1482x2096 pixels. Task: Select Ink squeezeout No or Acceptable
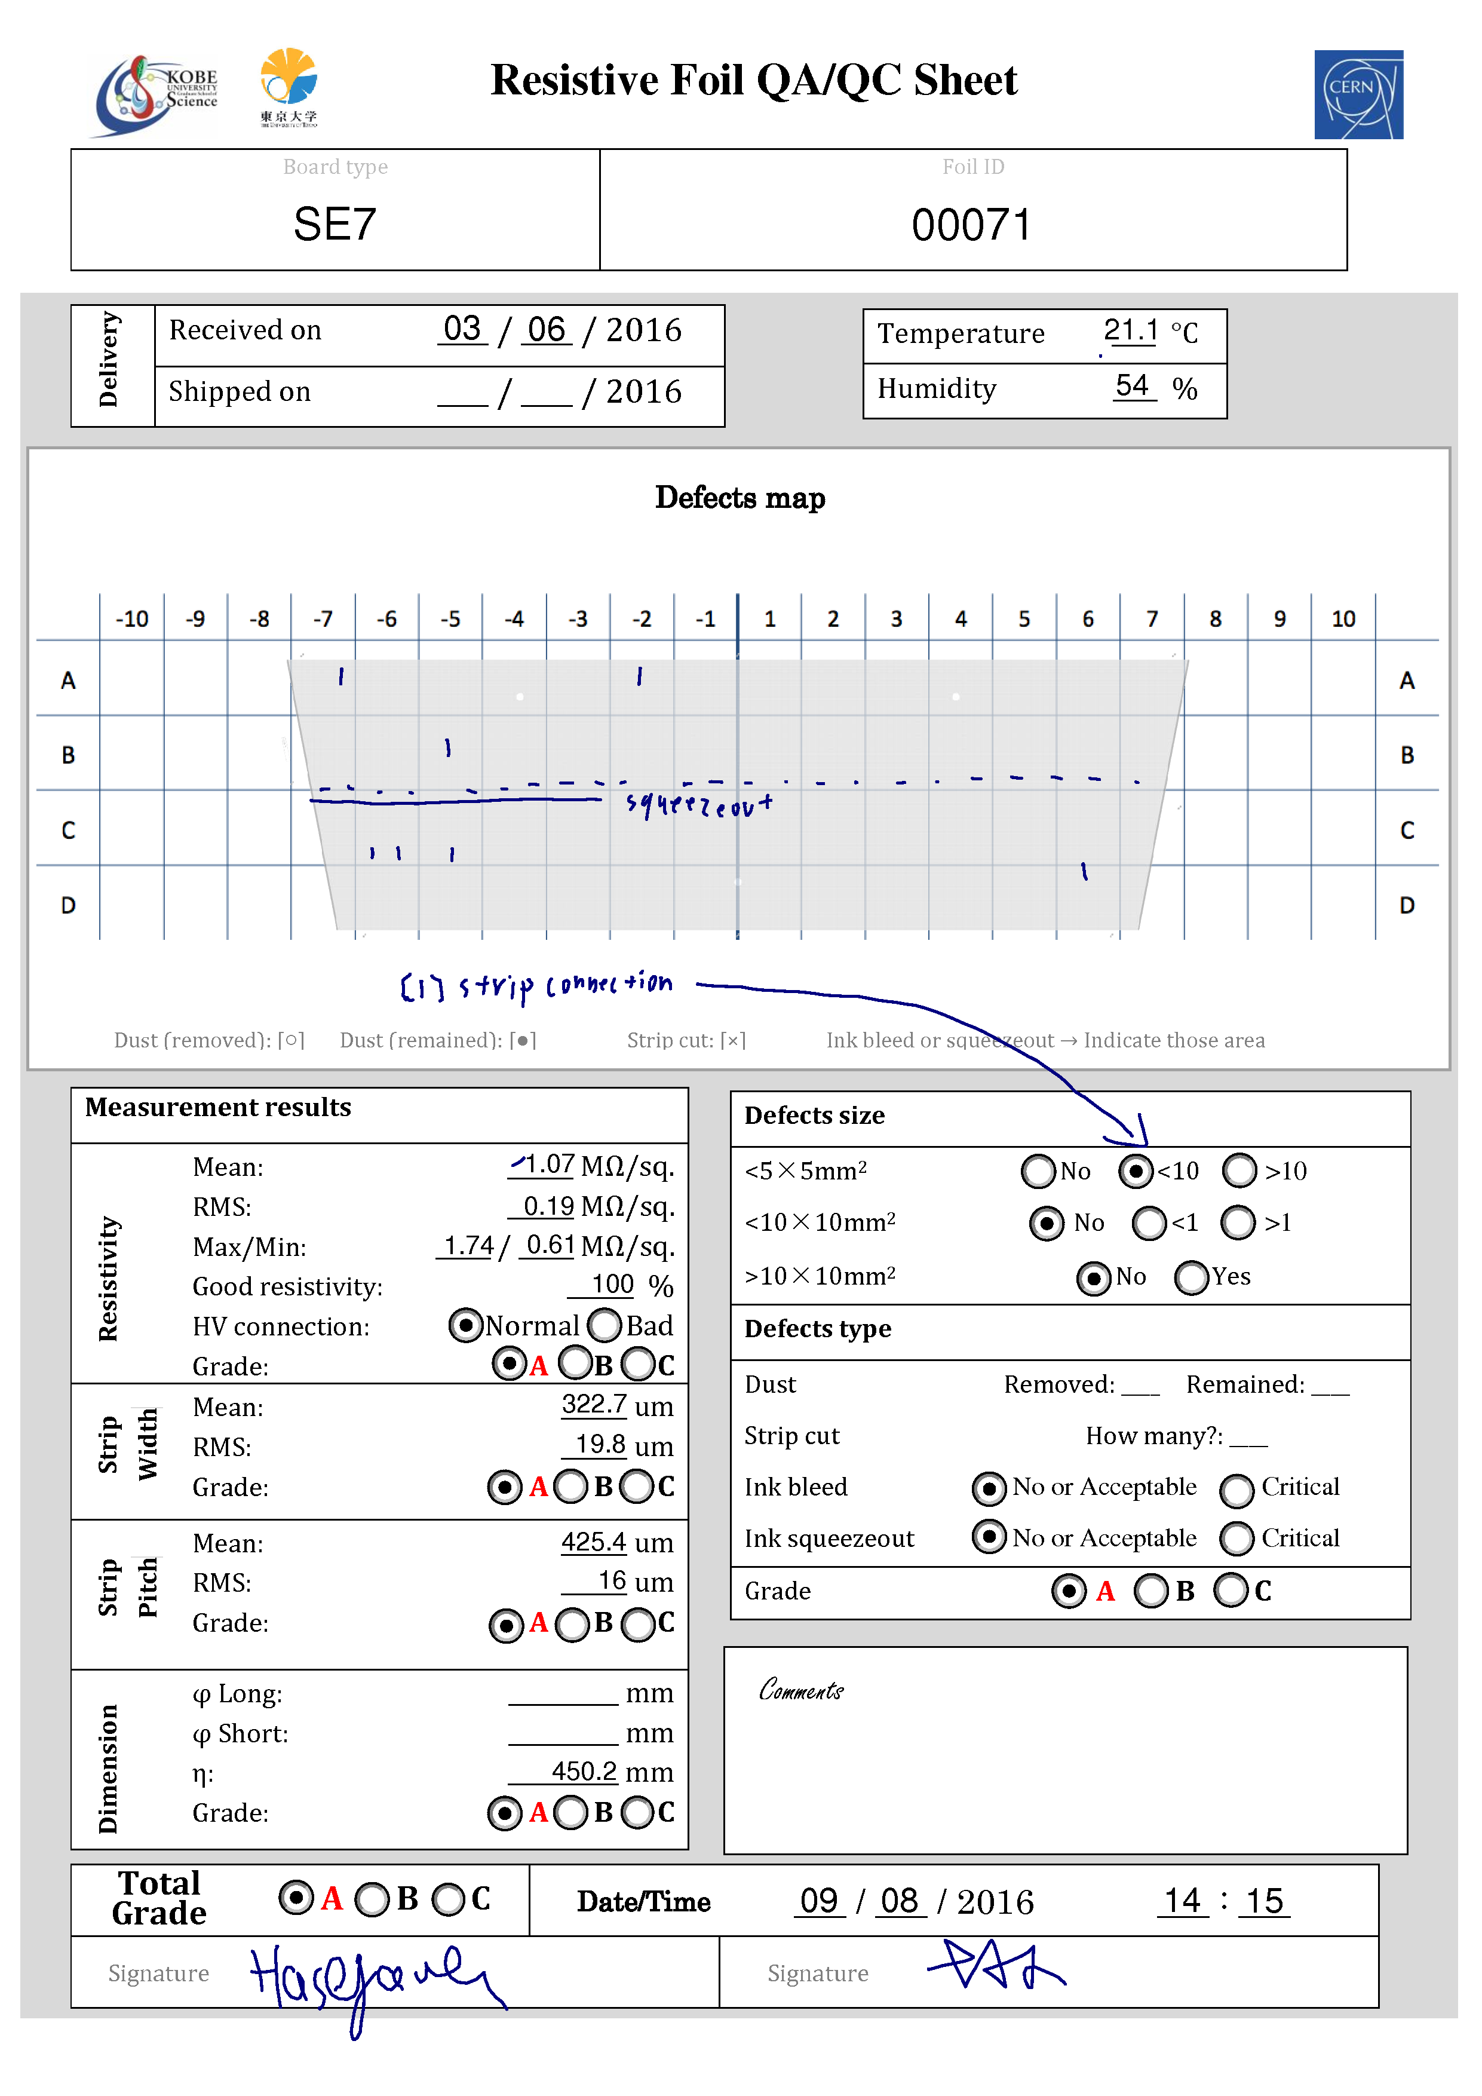pos(989,1536)
